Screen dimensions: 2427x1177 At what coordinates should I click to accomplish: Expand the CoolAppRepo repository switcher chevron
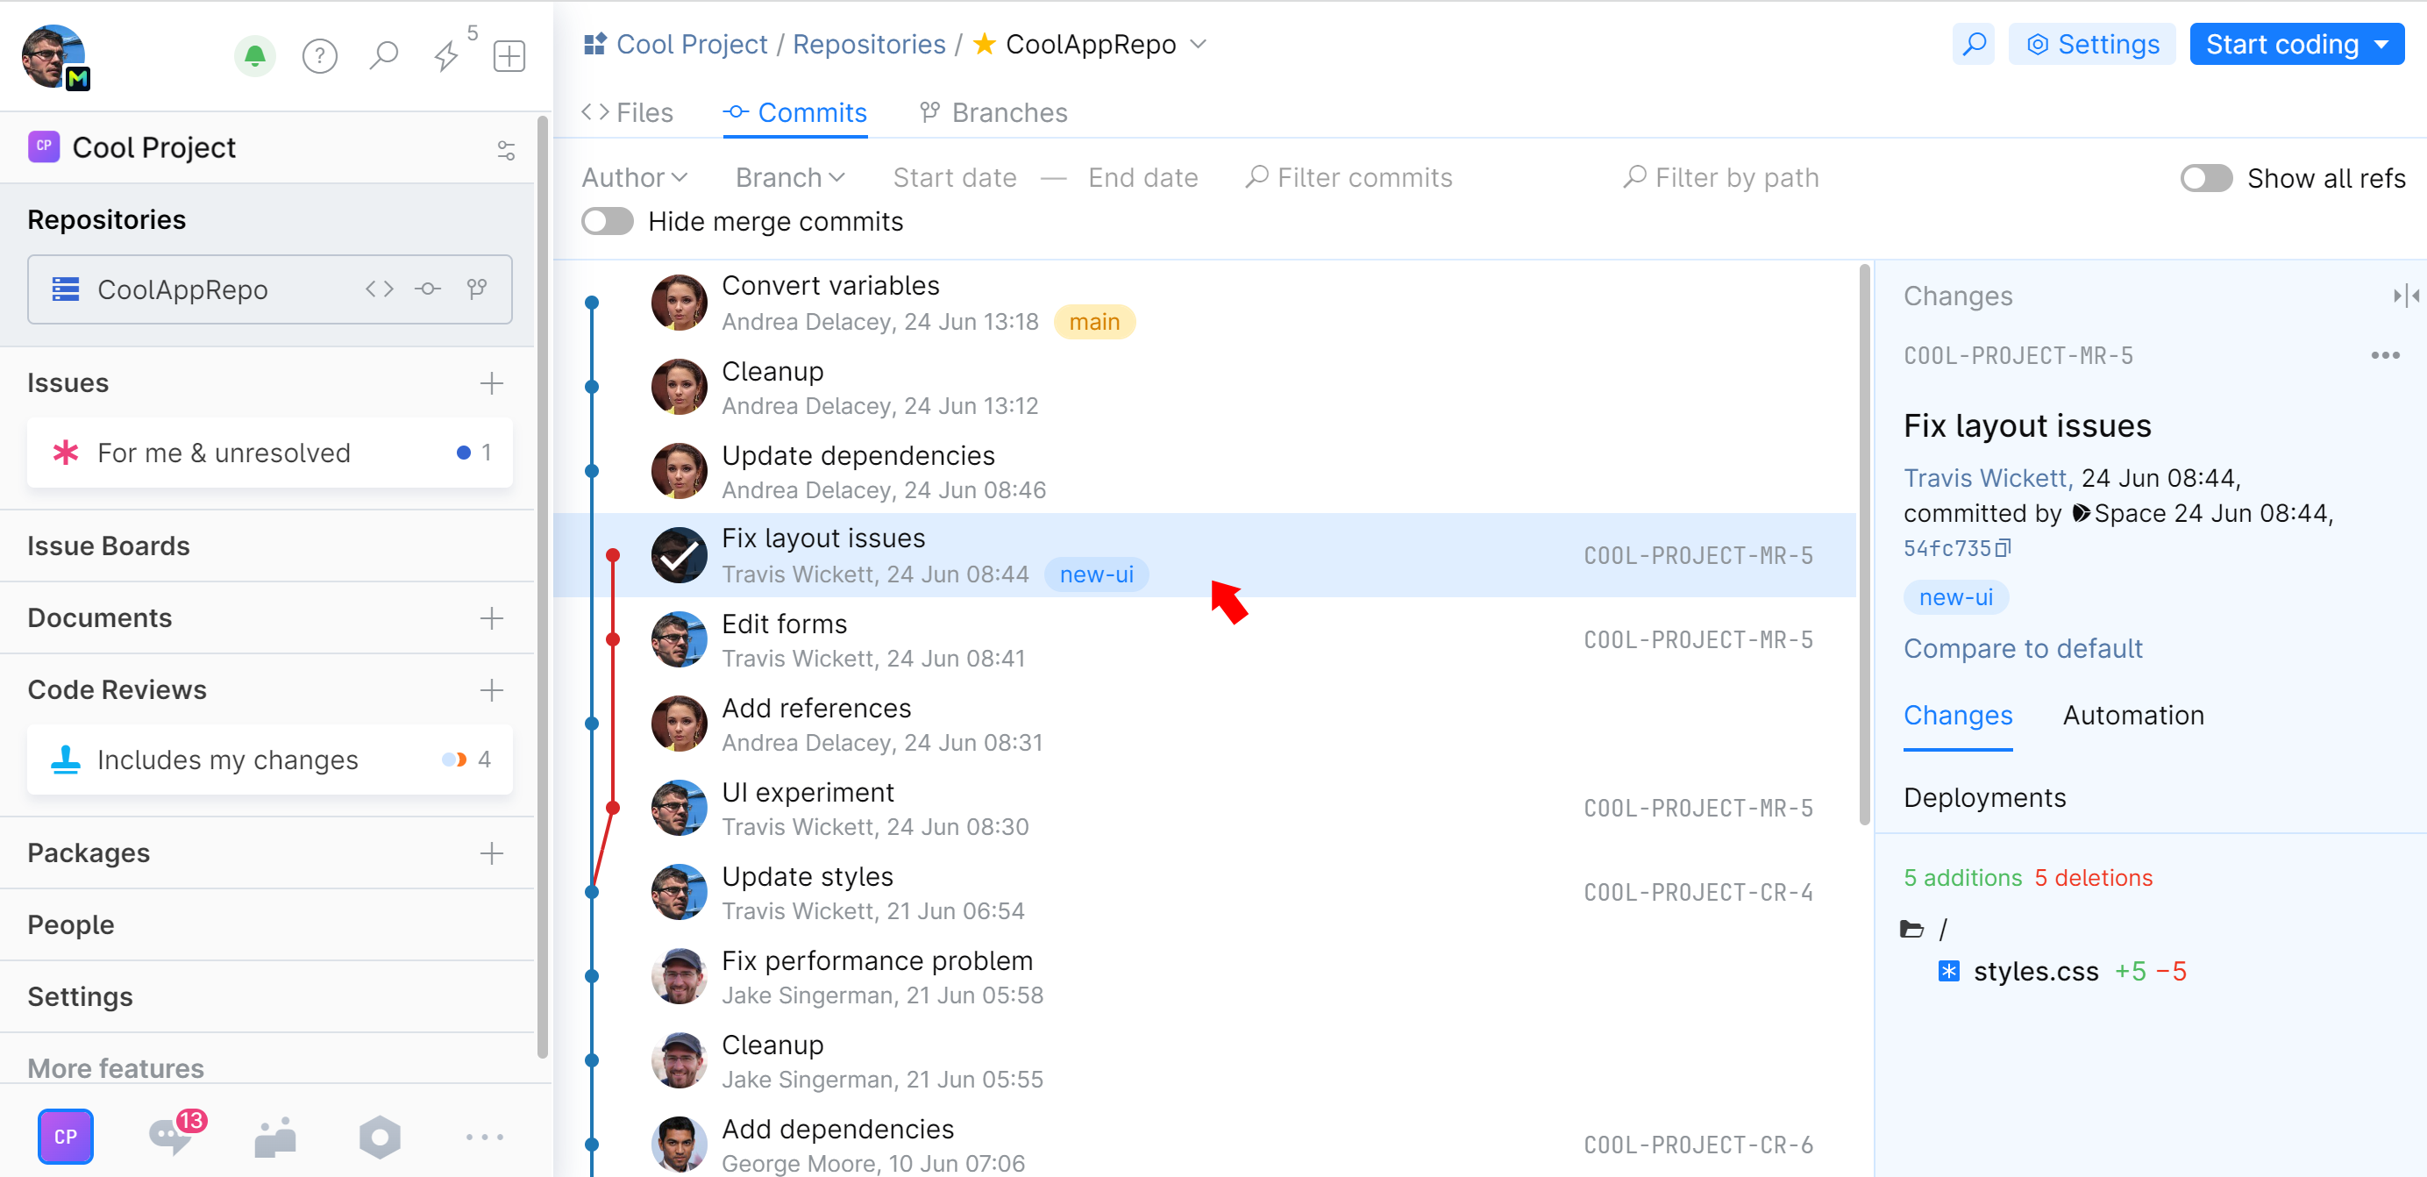1199,44
